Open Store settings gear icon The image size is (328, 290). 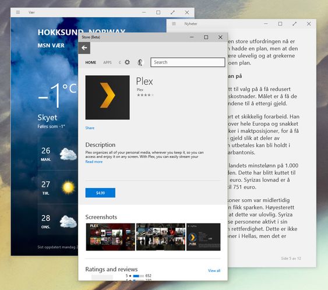click(127, 62)
